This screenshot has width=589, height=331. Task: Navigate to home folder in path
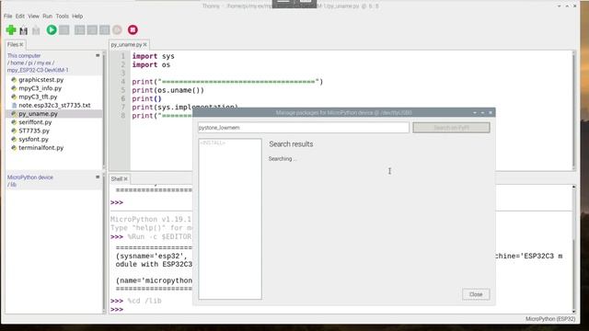click(x=17, y=63)
